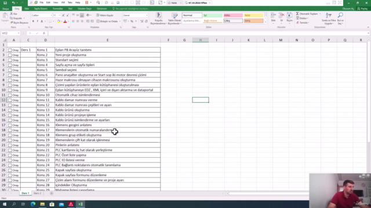The width and height of the screenshot is (371, 208).
Task: Apply the red font color swatch
Action: [x=65, y=21]
